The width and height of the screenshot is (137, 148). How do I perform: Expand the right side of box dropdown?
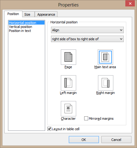pyautogui.click(x=87, y=39)
